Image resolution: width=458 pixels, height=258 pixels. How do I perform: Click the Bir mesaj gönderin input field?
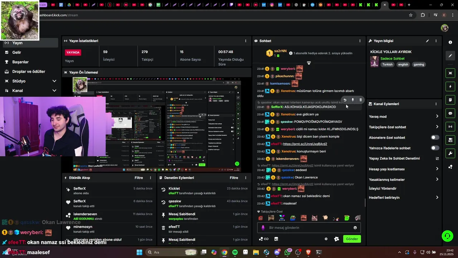(309, 228)
